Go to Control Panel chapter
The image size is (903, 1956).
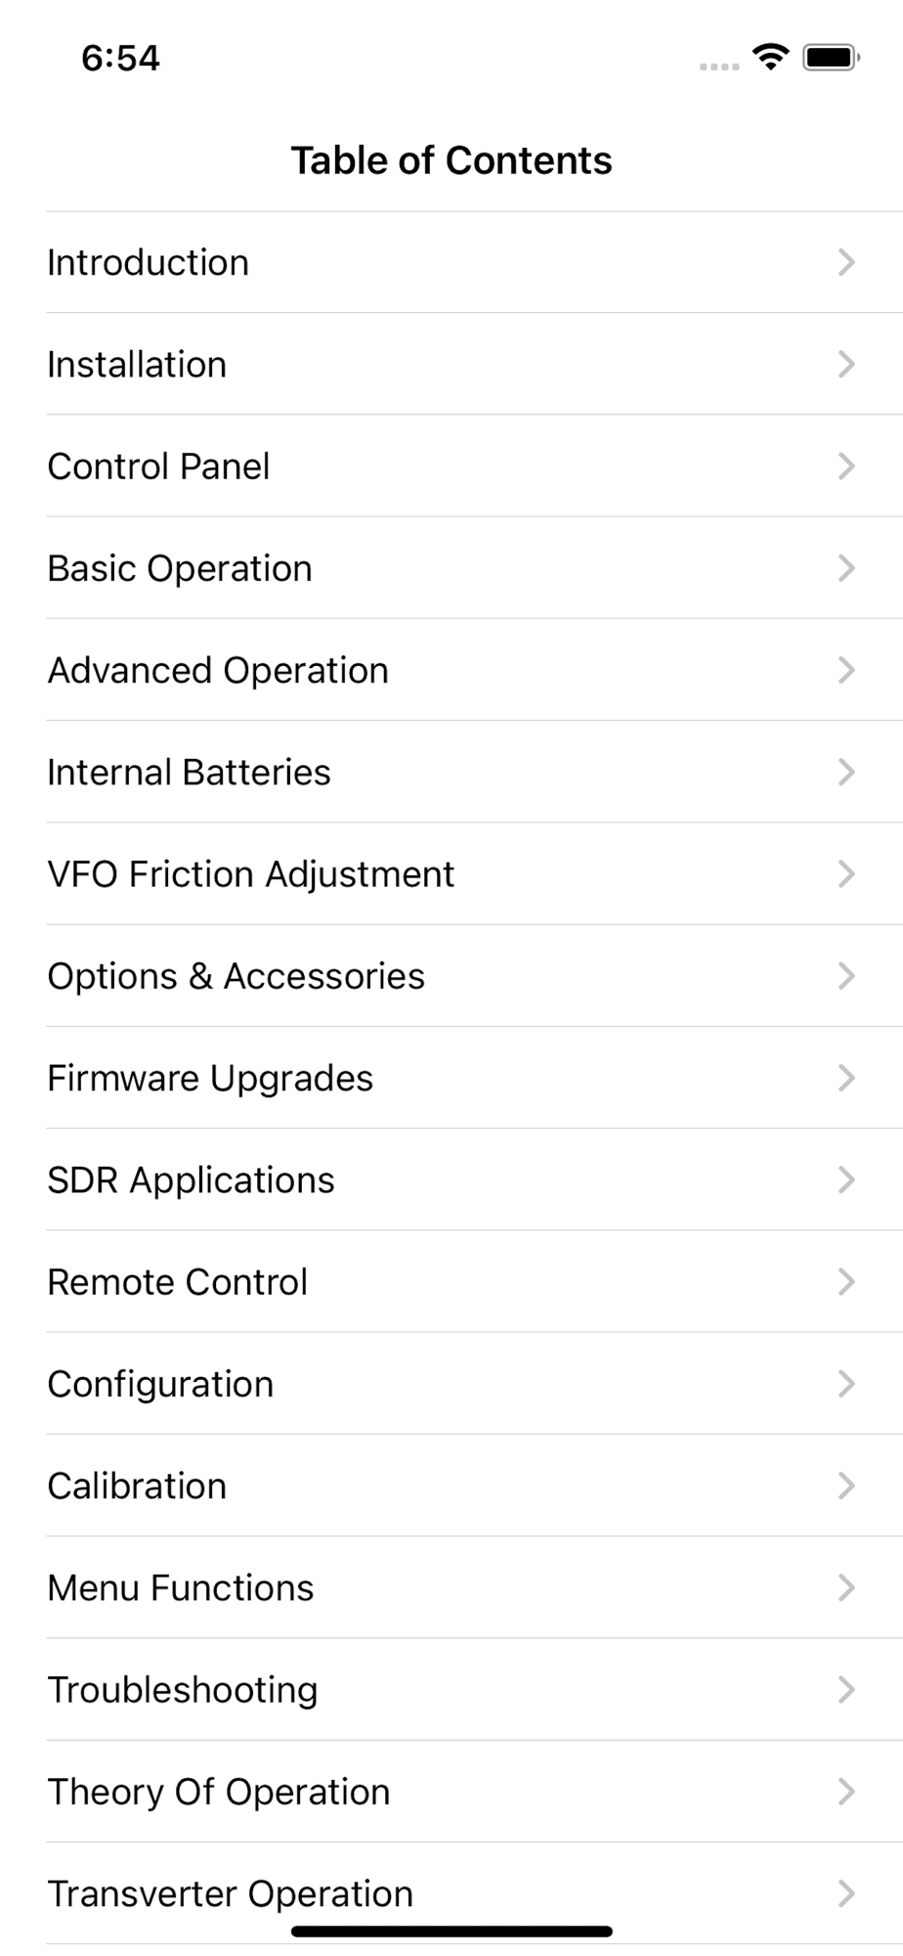pos(158,467)
